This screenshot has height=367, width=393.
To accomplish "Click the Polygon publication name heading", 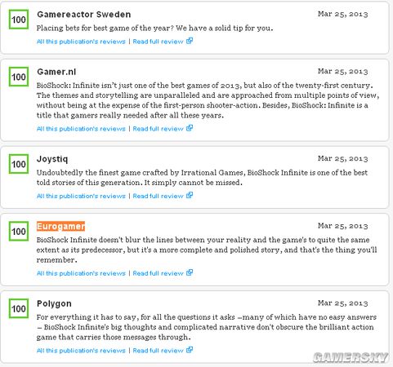I will pos(54,303).
